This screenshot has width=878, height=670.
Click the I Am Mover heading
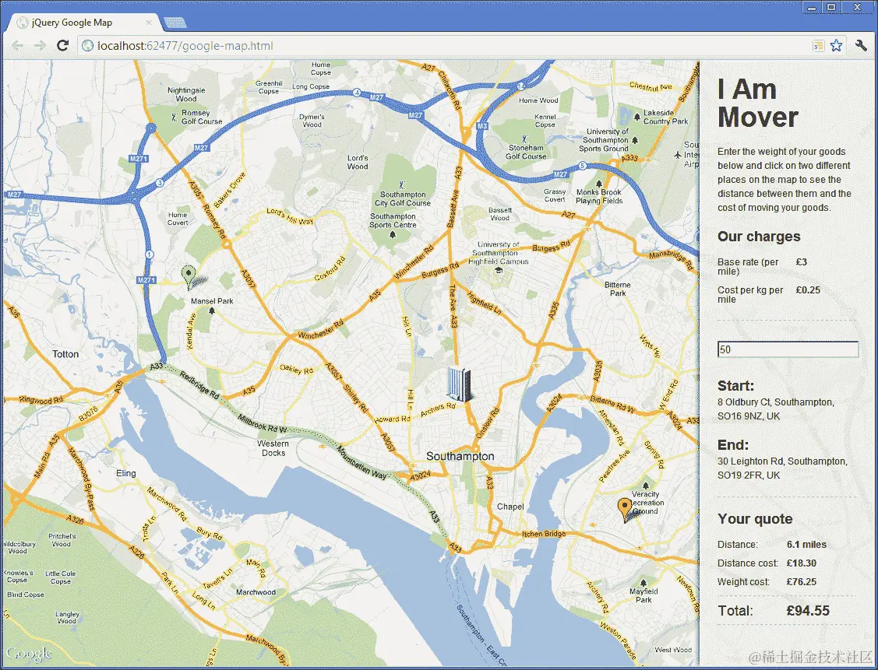(x=758, y=103)
